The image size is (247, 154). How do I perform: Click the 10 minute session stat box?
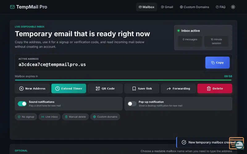pyautogui.click(x=216, y=41)
